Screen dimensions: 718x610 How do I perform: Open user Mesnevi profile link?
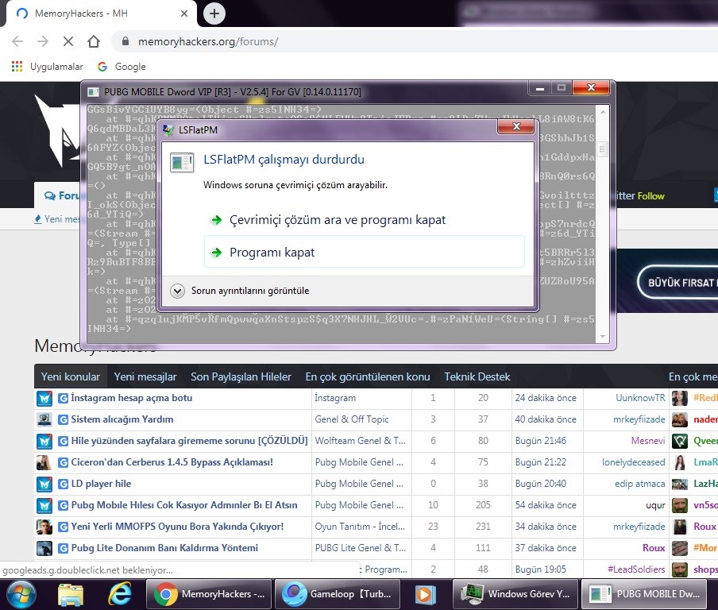tap(648, 441)
